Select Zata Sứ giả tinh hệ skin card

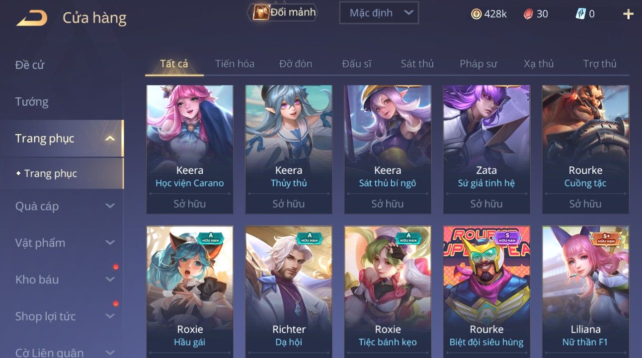486,149
